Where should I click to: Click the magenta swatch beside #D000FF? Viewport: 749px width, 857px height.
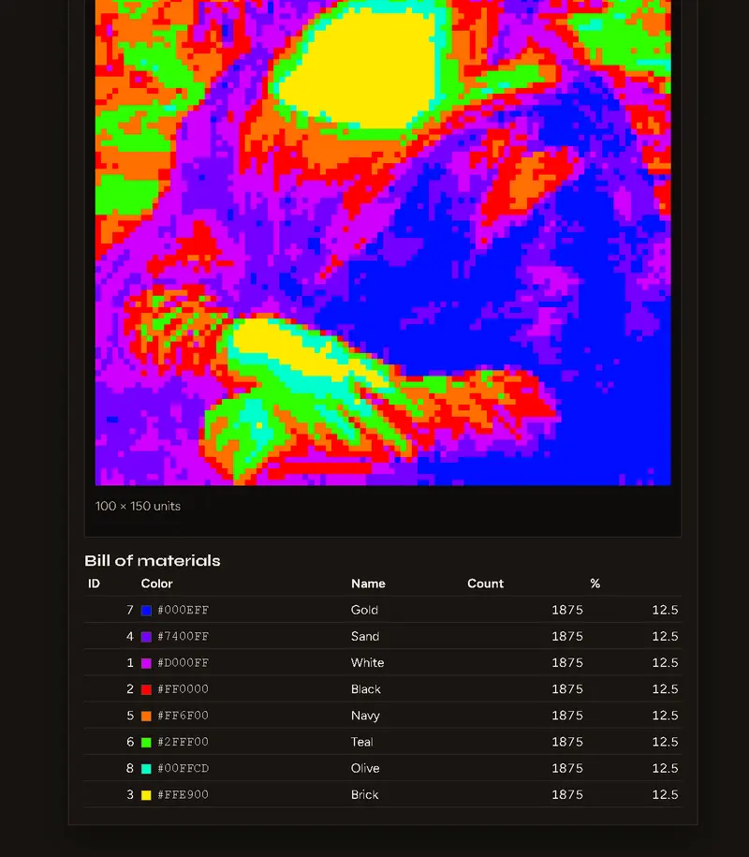point(146,663)
